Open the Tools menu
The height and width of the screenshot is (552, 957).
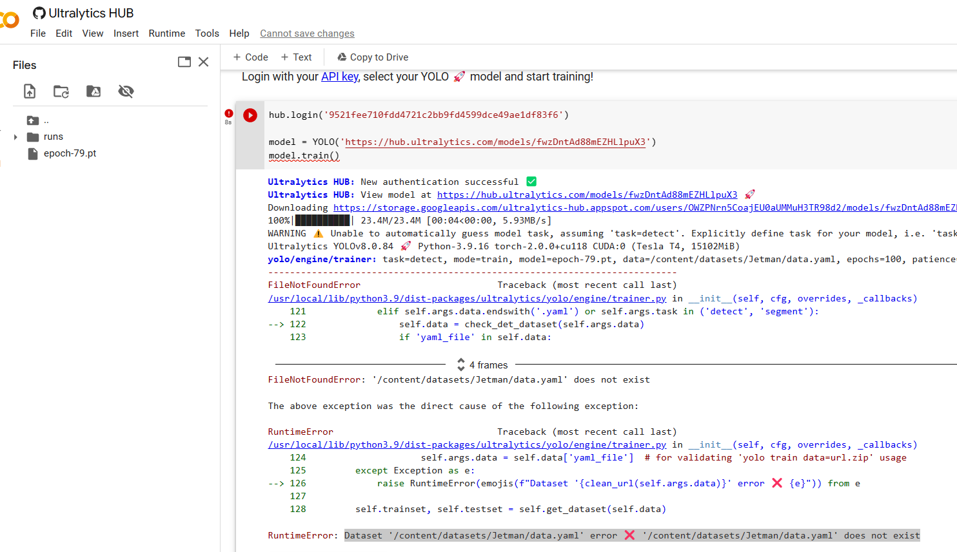tap(206, 33)
